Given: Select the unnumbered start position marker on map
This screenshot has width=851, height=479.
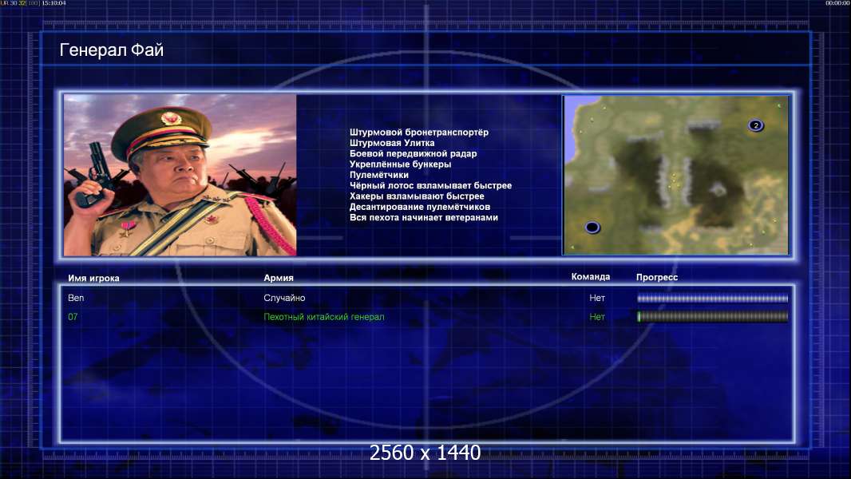Looking at the screenshot, I should [592, 228].
